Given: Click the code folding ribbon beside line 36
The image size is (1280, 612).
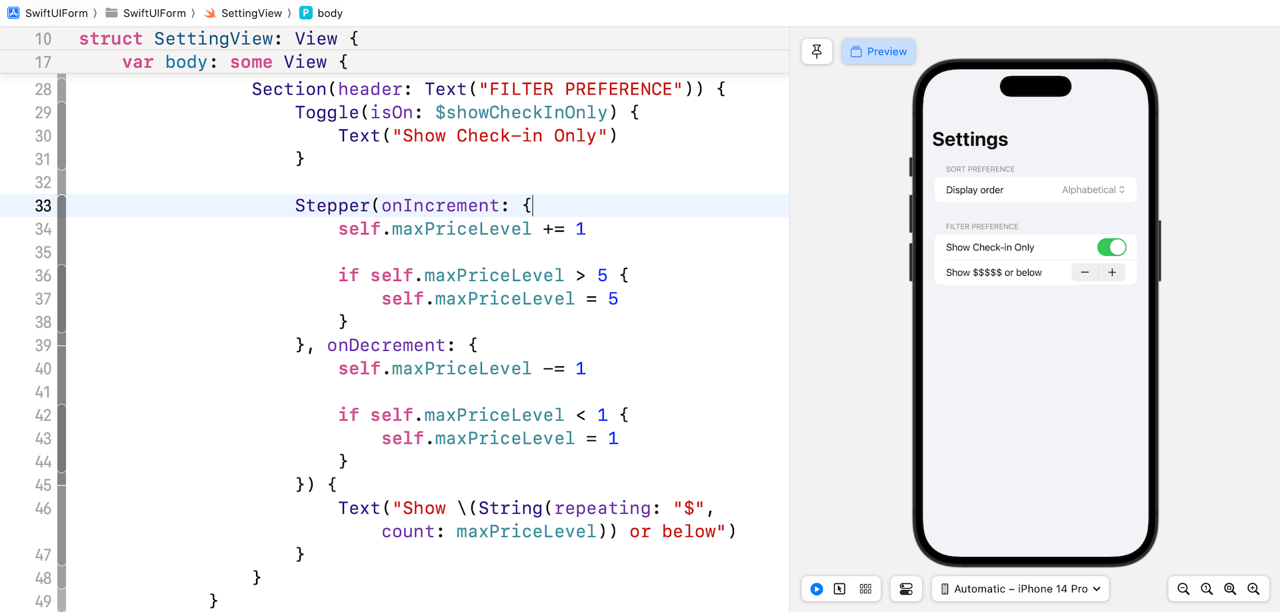Looking at the screenshot, I should click(x=61, y=276).
